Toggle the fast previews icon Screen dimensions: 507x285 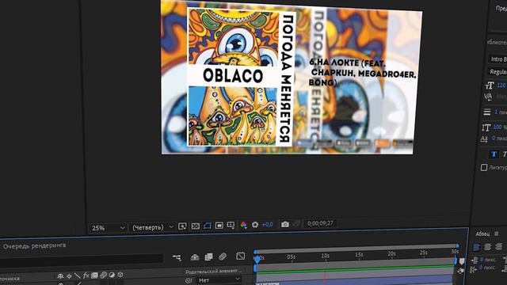pos(182,226)
